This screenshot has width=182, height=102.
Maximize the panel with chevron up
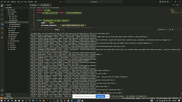(177, 30)
